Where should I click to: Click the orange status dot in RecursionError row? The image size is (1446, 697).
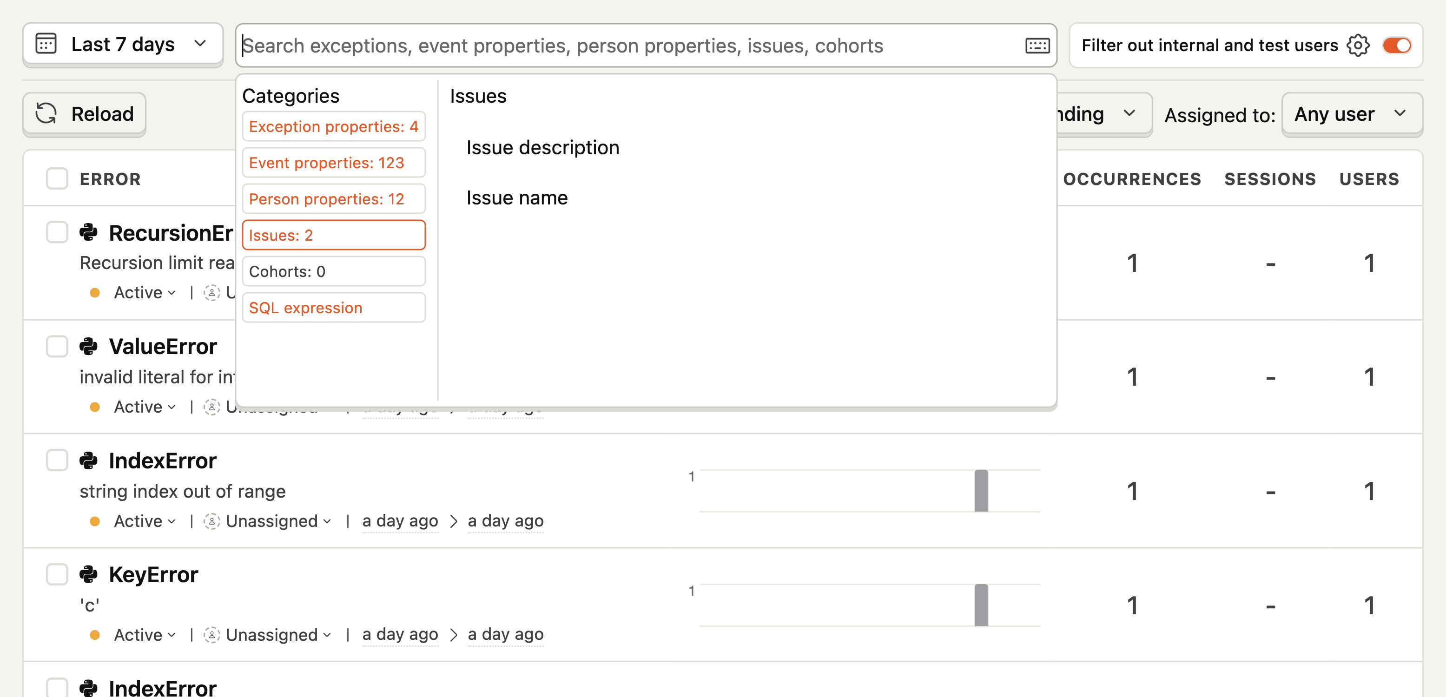(95, 292)
